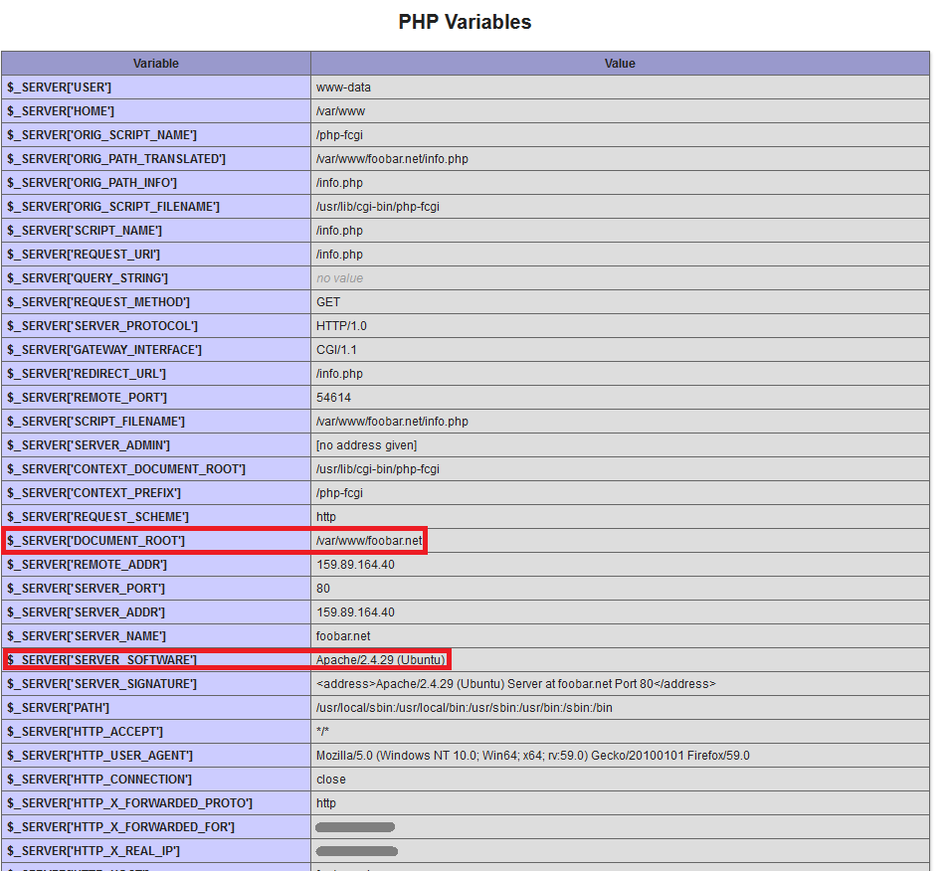Click the server signature address value
948x871 pixels.
coord(515,684)
